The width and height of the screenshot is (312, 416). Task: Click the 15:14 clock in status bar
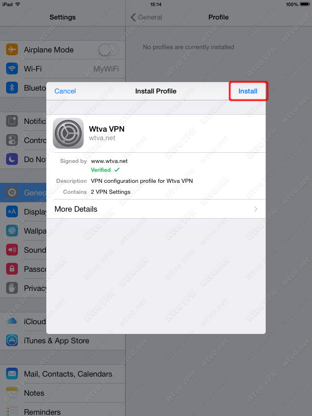point(156,4)
